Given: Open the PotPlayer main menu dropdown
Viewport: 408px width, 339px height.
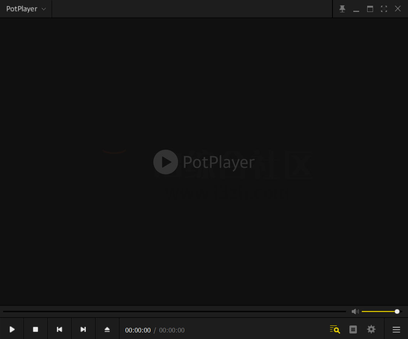Looking at the screenshot, I should pos(26,9).
